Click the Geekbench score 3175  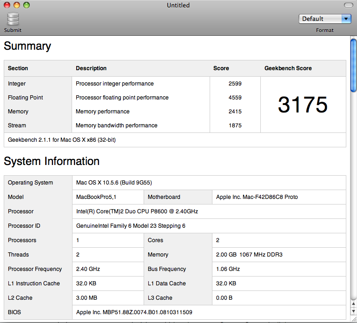pyautogui.click(x=303, y=105)
